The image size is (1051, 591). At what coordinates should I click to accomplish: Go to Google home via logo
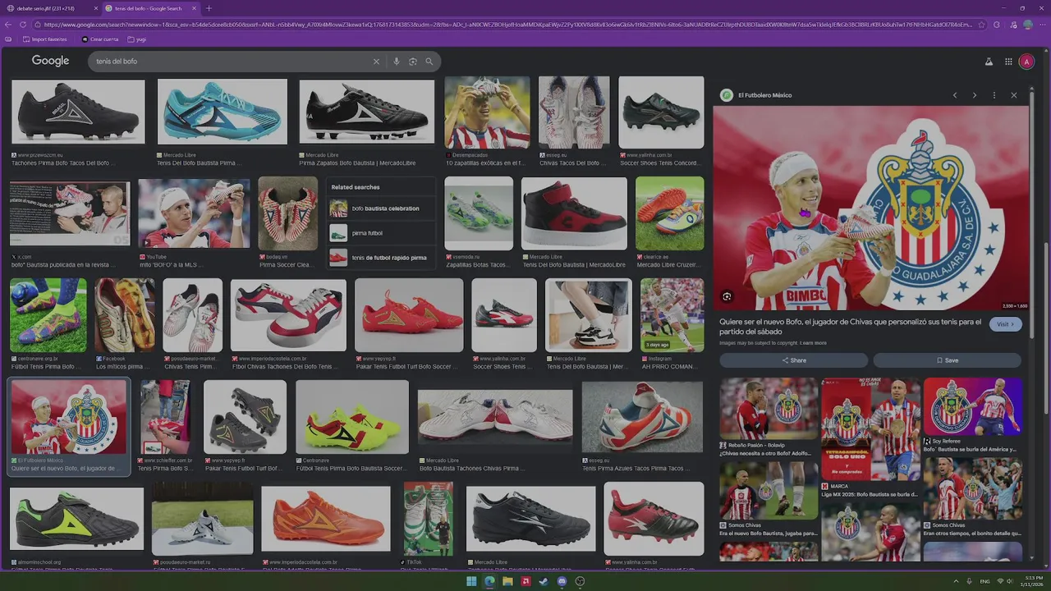(x=50, y=61)
